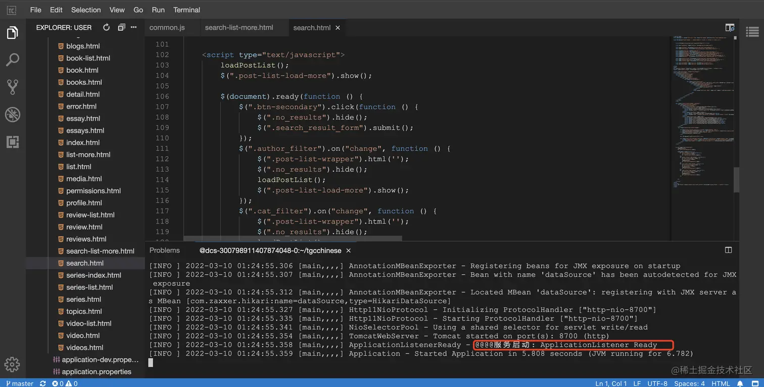Open the File menu
Viewport: 764px width, 387px height.
click(x=36, y=10)
